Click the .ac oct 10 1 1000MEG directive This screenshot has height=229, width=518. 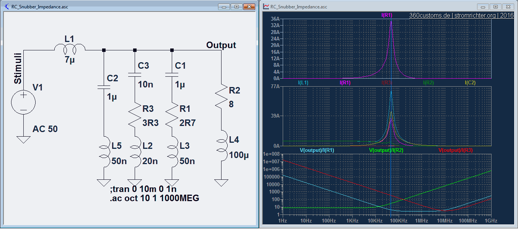click(x=154, y=198)
